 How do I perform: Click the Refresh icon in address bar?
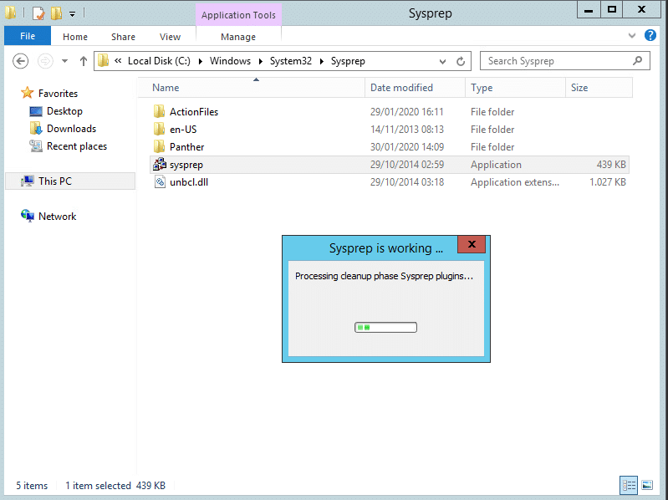click(x=461, y=61)
